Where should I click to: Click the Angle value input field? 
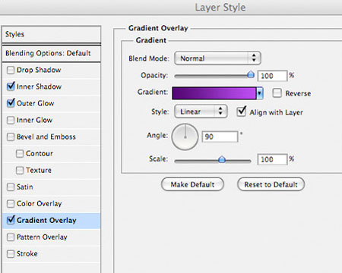coord(220,136)
